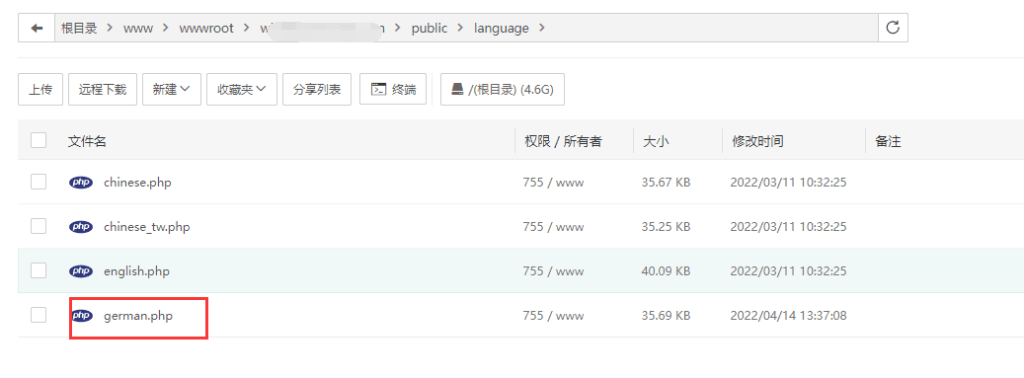Click the 远程下载 button
The width and height of the screenshot is (1024, 378).
(103, 90)
